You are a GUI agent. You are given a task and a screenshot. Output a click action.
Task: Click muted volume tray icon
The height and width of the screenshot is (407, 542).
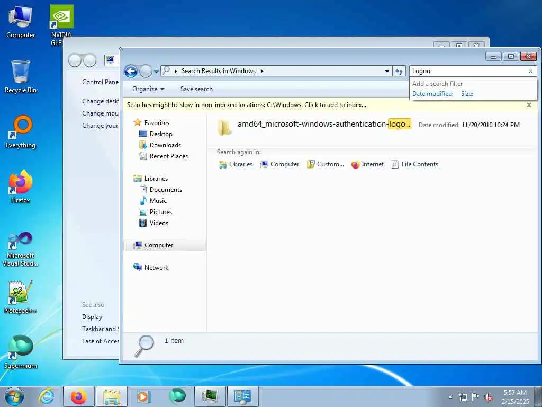pyautogui.click(x=489, y=397)
